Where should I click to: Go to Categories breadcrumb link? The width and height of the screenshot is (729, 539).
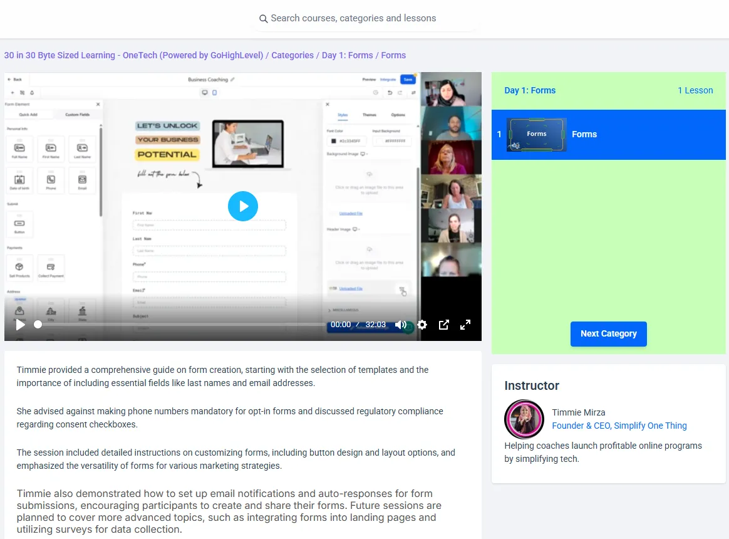pos(292,55)
